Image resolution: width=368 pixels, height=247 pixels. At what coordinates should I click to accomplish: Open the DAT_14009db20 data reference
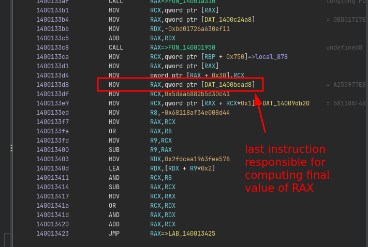(x=286, y=103)
